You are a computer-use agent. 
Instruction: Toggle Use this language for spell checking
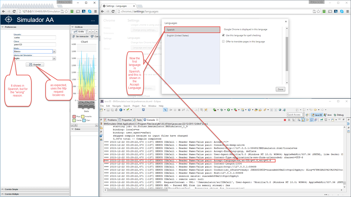click(223, 35)
